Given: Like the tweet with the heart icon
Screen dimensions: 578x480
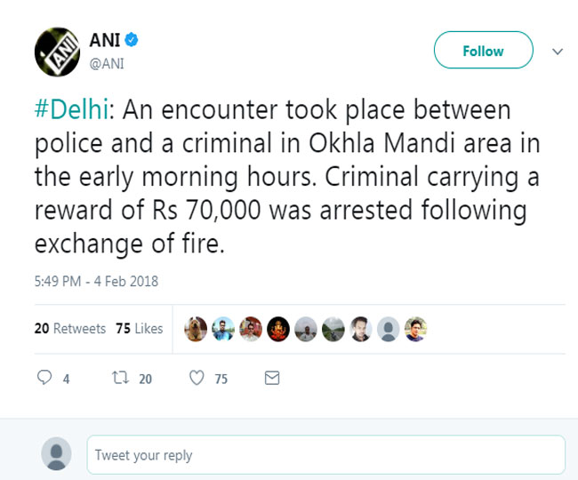Looking at the screenshot, I should coord(197,378).
